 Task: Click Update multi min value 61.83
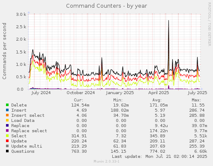tap(120, 146)
